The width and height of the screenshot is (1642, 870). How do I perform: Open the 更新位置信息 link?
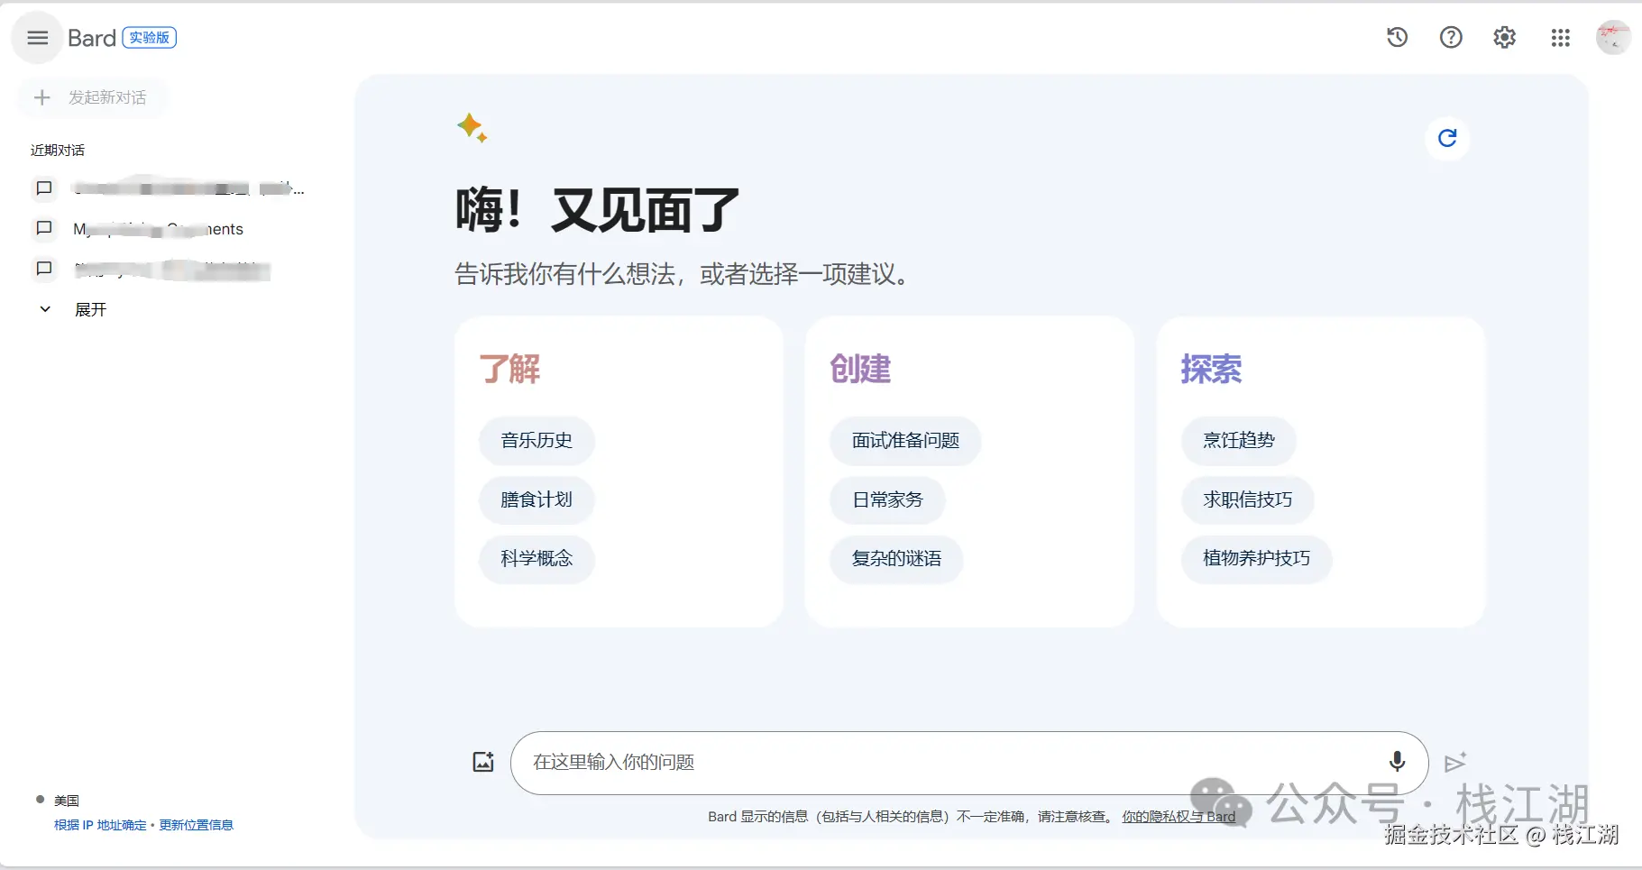pos(196,825)
